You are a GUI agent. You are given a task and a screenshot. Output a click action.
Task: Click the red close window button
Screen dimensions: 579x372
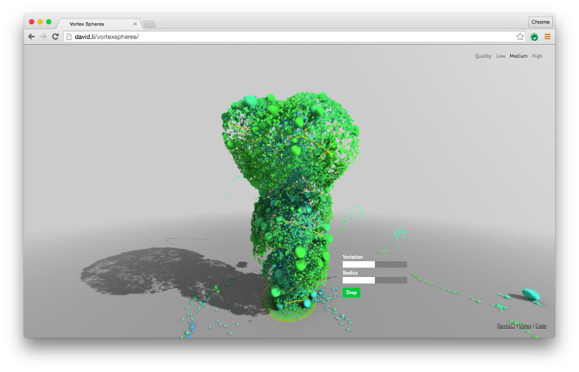click(x=32, y=22)
